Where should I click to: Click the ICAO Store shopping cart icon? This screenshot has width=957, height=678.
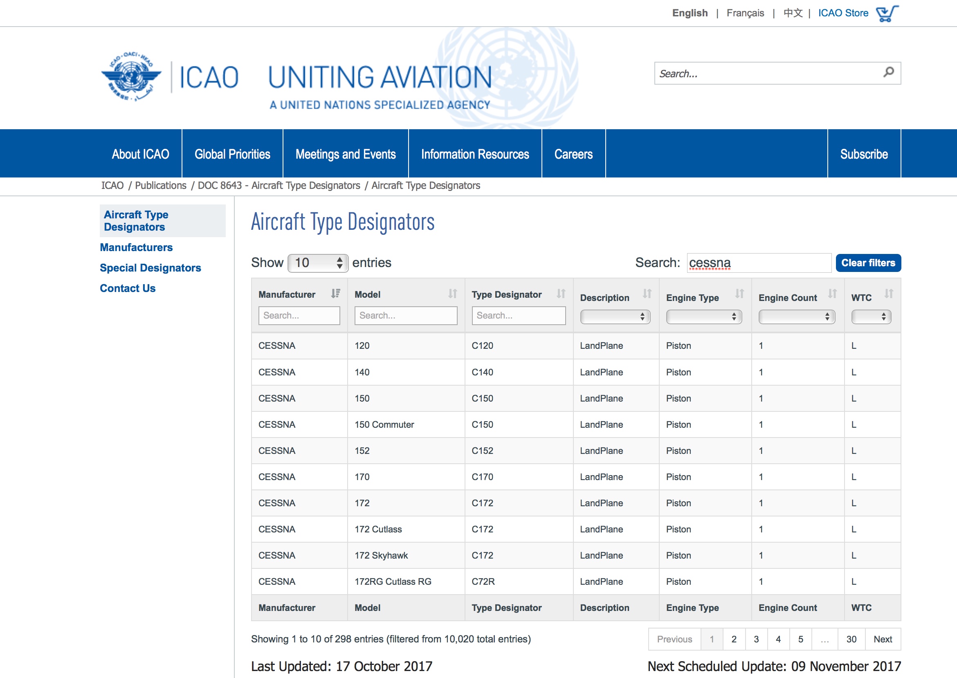(x=887, y=13)
